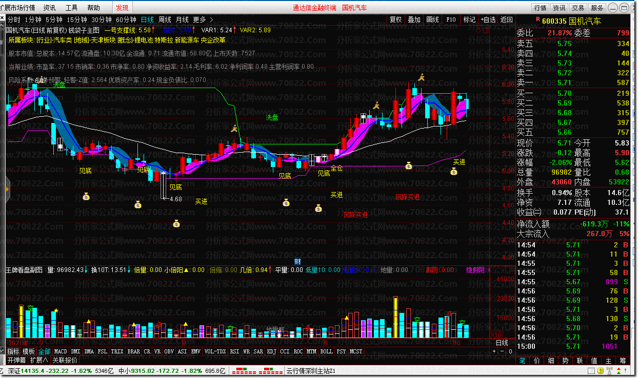Open the 工具 menu
This screenshot has height=379, width=639.
tap(72, 8)
